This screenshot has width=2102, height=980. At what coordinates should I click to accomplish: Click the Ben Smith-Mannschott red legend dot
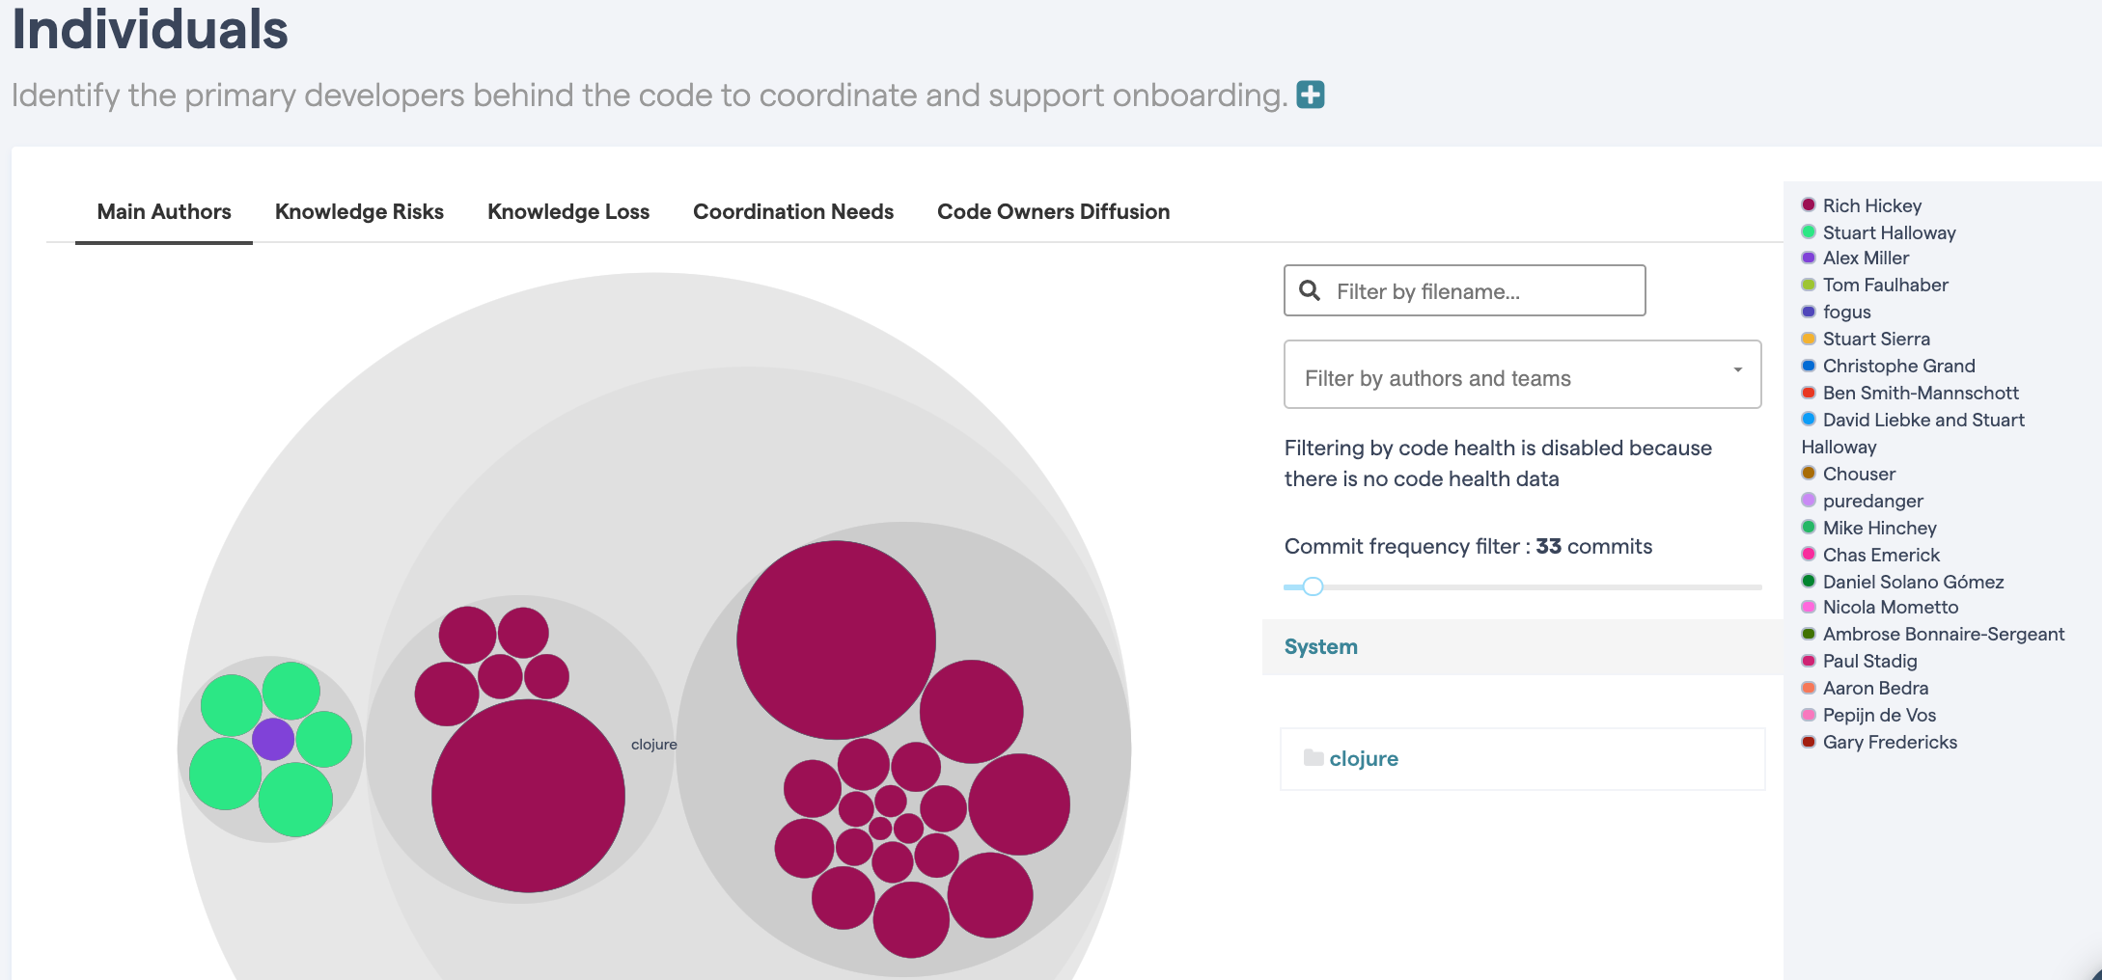point(1809,393)
